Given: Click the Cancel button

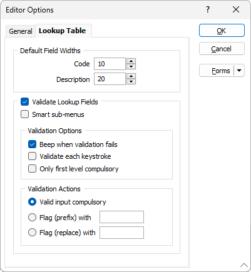Looking at the screenshot, I should [x=222, y=49].
